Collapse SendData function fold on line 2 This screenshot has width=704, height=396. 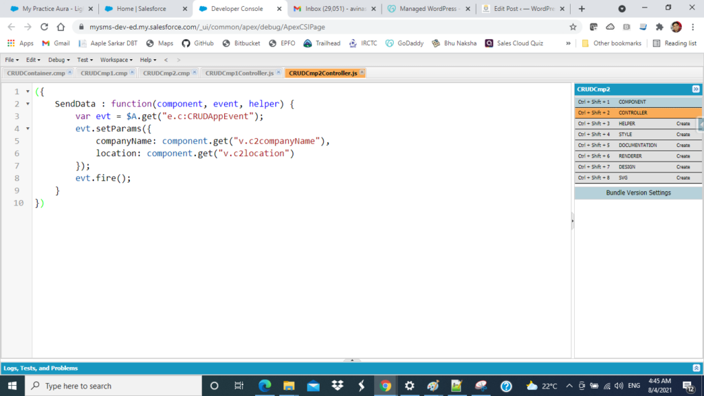[x=27, y=104]
